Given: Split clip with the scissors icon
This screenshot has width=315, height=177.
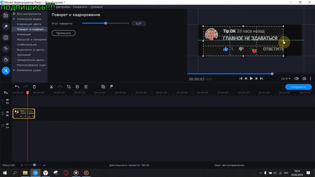Looking at the screenshot, I should click(51, 87).
